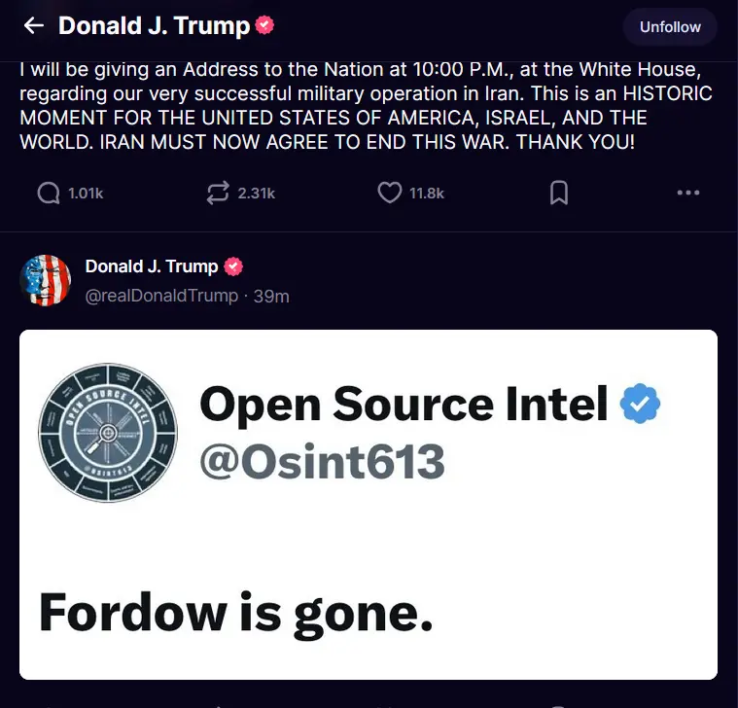This screenshot has width=738, height=708.
Task: Click the 'Fordow is gone.' text
Action: tap(235, 613)
